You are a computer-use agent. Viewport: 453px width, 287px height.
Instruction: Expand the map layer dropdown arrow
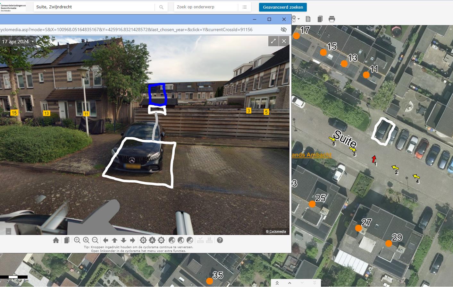pyautogui.click(x=298, y=19)
